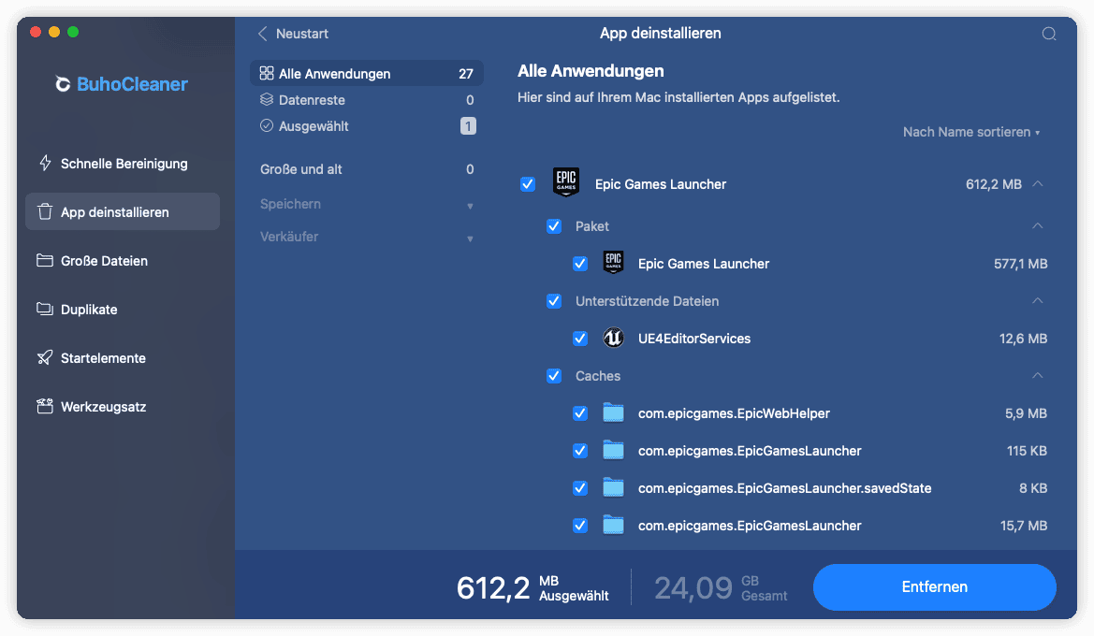Click the com.epicgames.EpicWebHelper folder icon
The height and width of the screenshot is (636, 1094).
coord(613,412)
